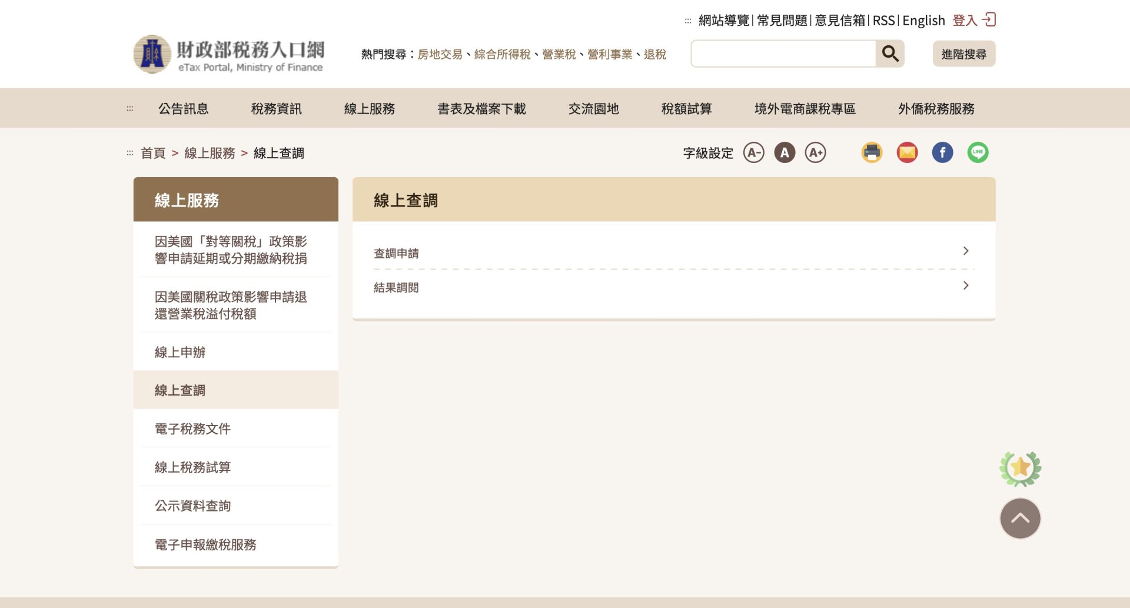Share page on Facebook icon
This screenshot has height=608, width=1130.
pyautogui.click(x=942, y=153)
